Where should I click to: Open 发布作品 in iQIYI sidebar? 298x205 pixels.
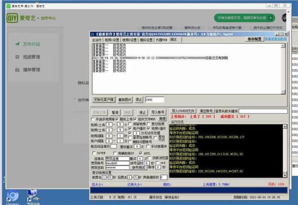pyautogui.click(x=32, y=44)
